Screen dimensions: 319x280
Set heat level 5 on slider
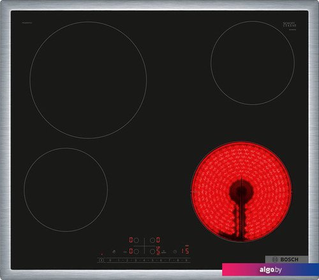point(152,260)
